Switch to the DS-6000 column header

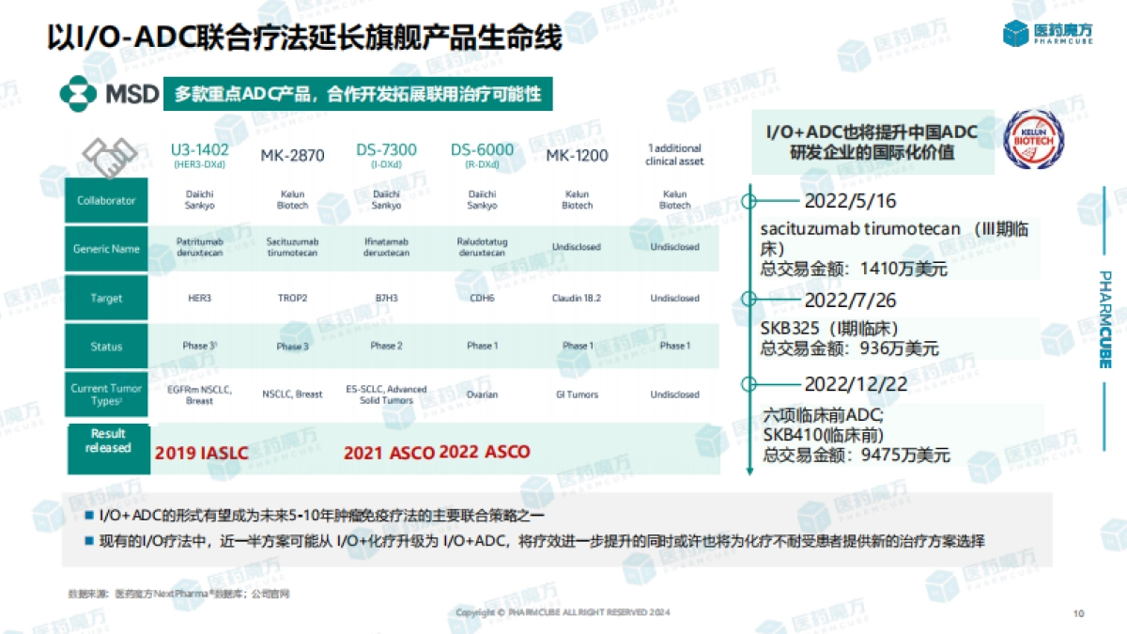coord(482,150)
